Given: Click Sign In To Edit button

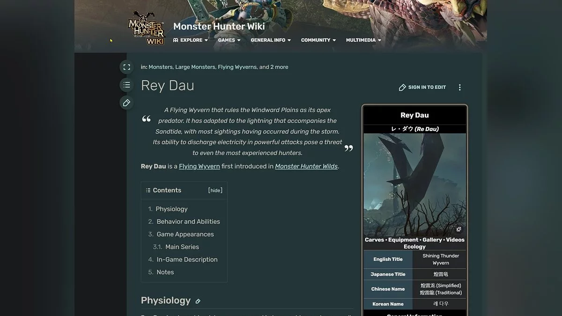Looking at the screenshot, I should [x=422, y=88].
